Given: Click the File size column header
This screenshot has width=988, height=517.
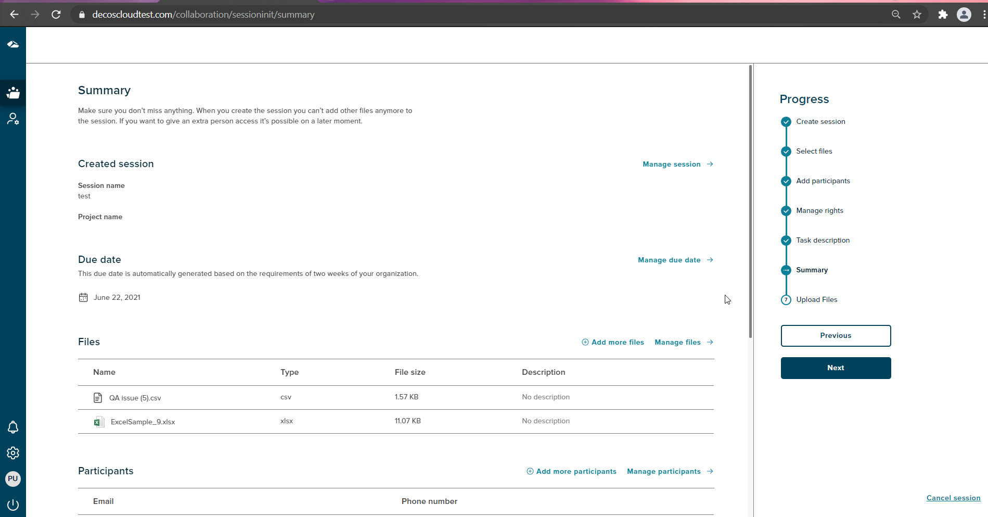Looking at the screenshot, I should coord(410,372).
